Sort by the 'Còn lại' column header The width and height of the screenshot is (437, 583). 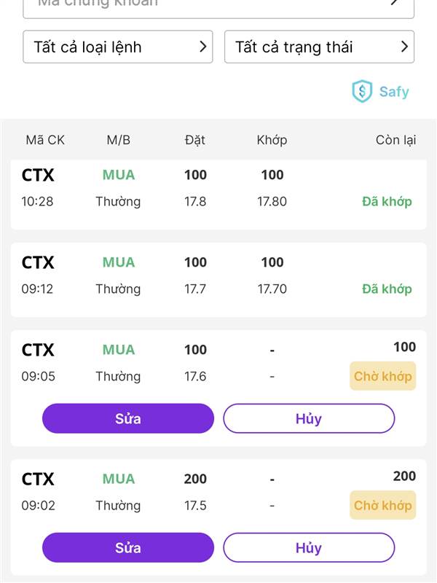[395, 140]
